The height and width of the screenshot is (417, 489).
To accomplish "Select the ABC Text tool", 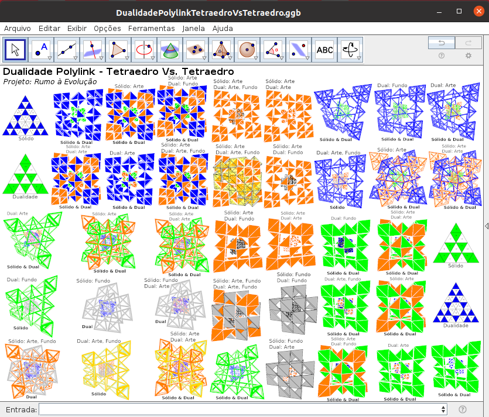I will pyautogui.click(x=324, y=50).
